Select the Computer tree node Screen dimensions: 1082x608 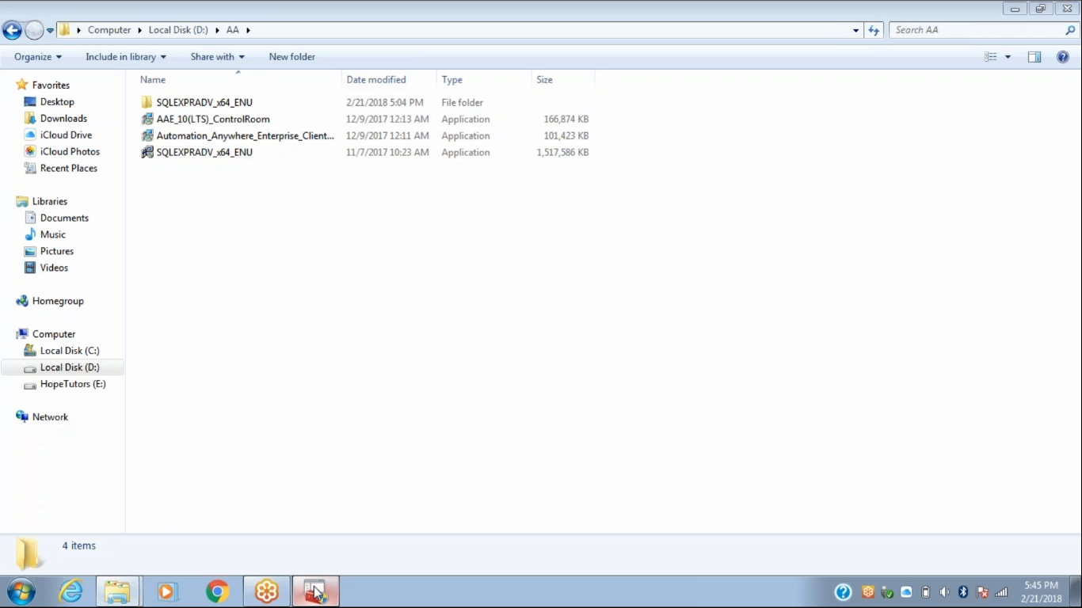point(53,335)
